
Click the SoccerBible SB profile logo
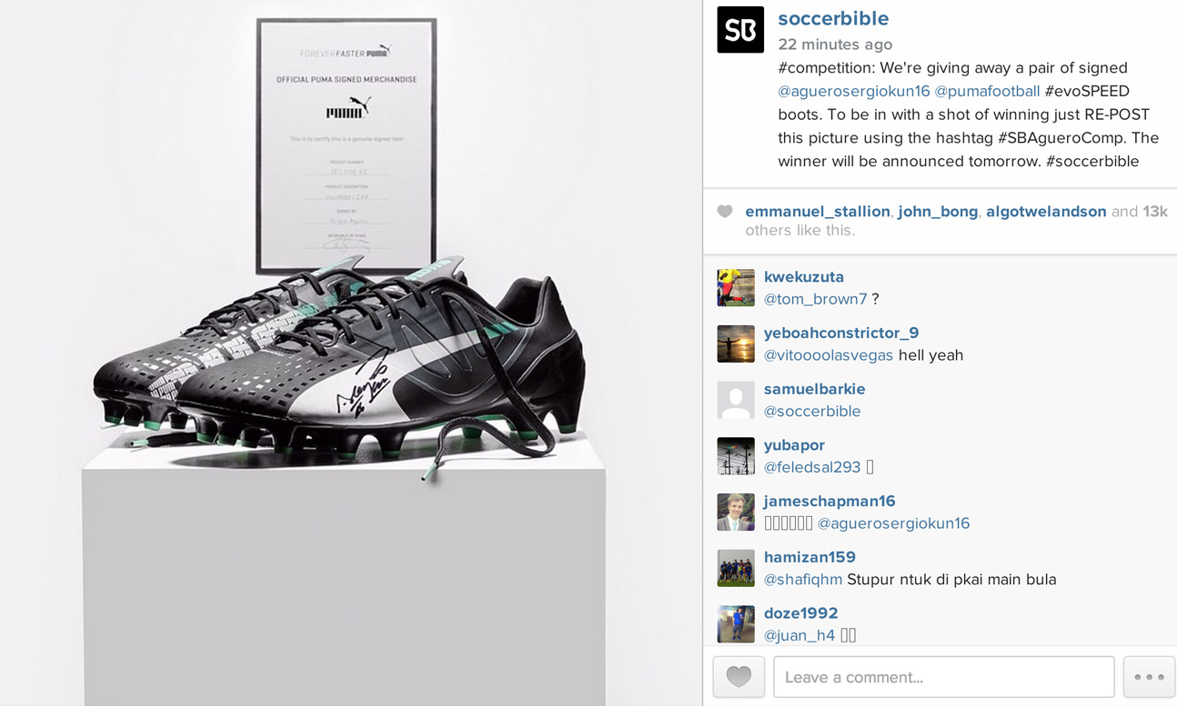[x=740, y=30]
